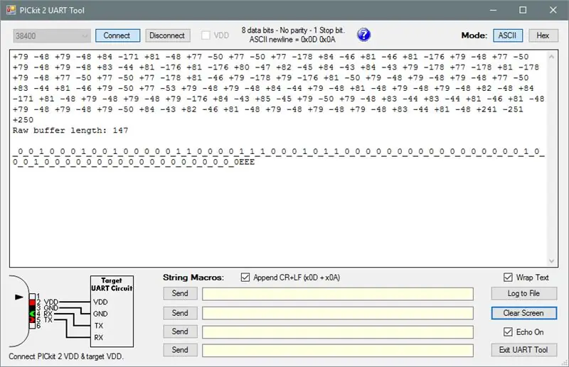Screen dimensions: 569x367
Task: Click the green RX pin 4 arrow indicator
Action: 32,314
